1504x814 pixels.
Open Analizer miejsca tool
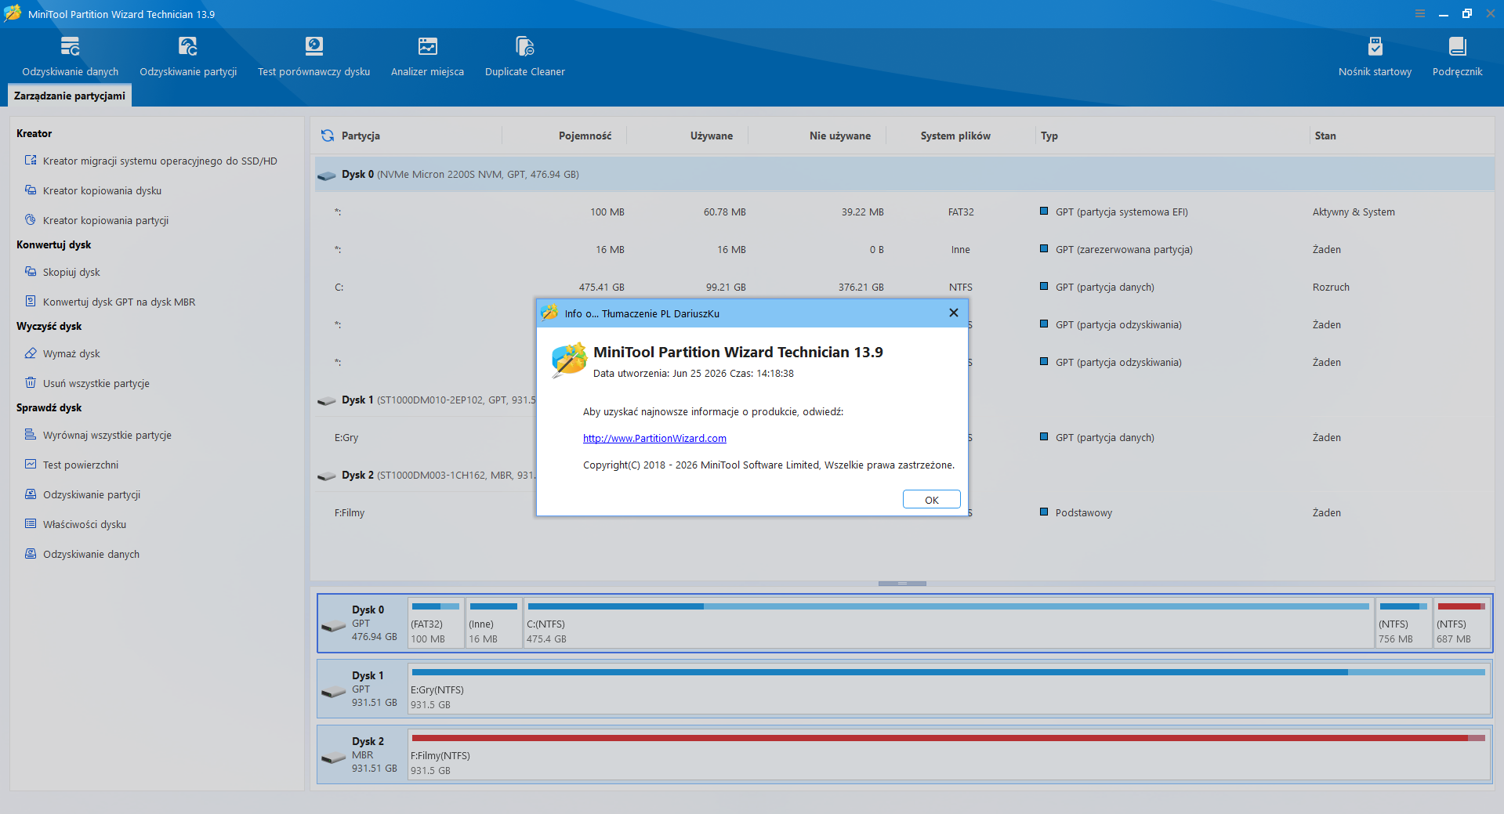click(x=427, y=47)
